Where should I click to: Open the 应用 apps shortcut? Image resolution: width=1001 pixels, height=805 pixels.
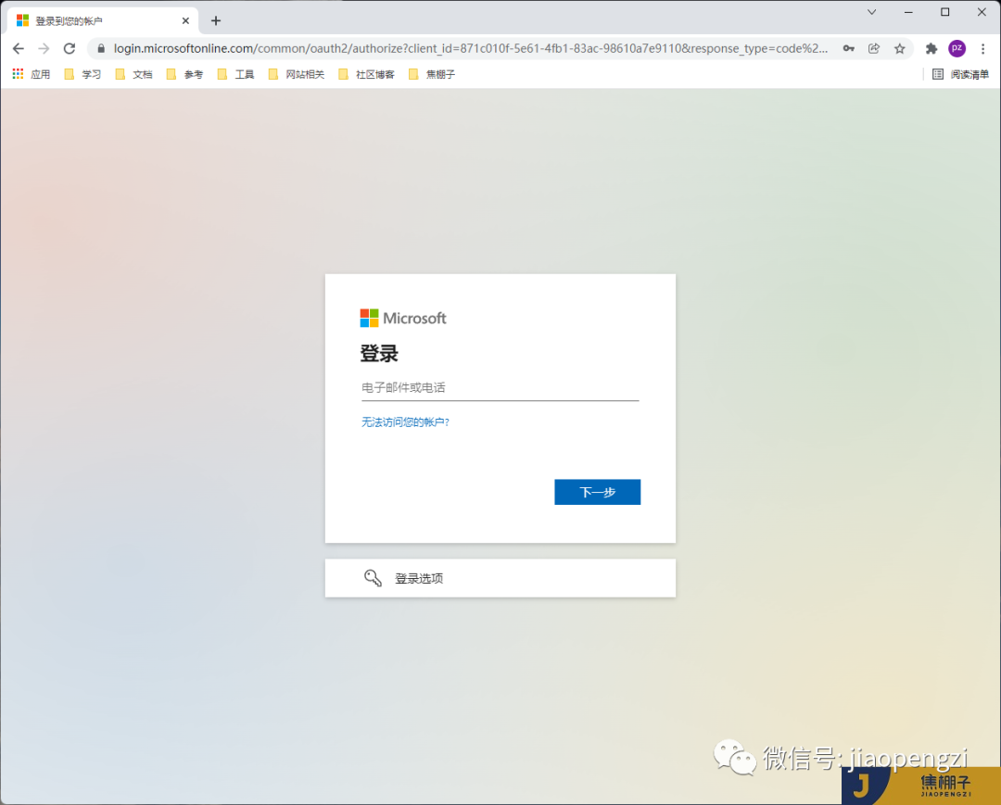pos(32,74)
